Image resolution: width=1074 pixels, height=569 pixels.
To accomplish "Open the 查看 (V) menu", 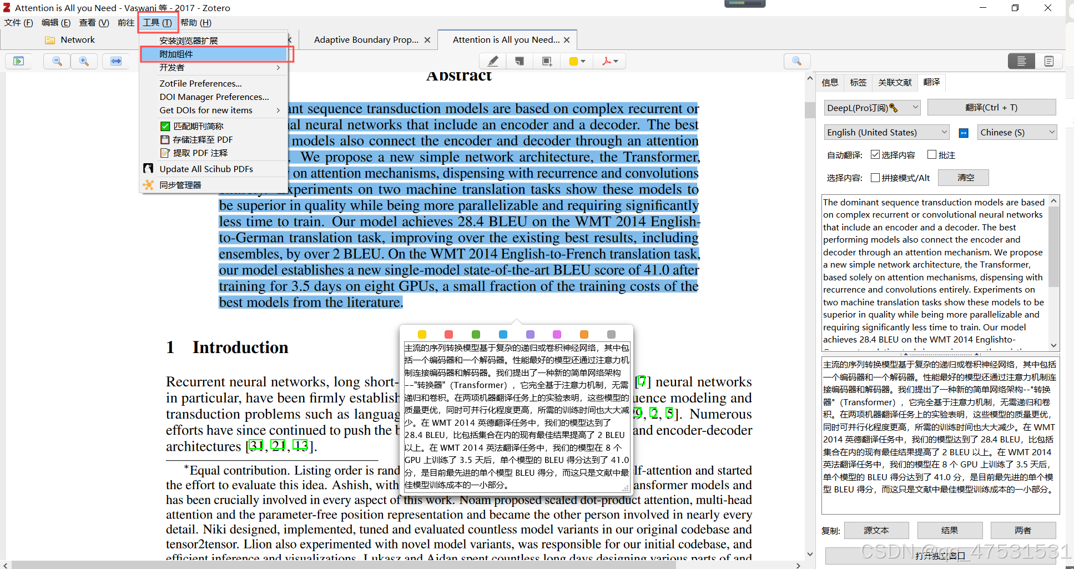I will [94, 23].
